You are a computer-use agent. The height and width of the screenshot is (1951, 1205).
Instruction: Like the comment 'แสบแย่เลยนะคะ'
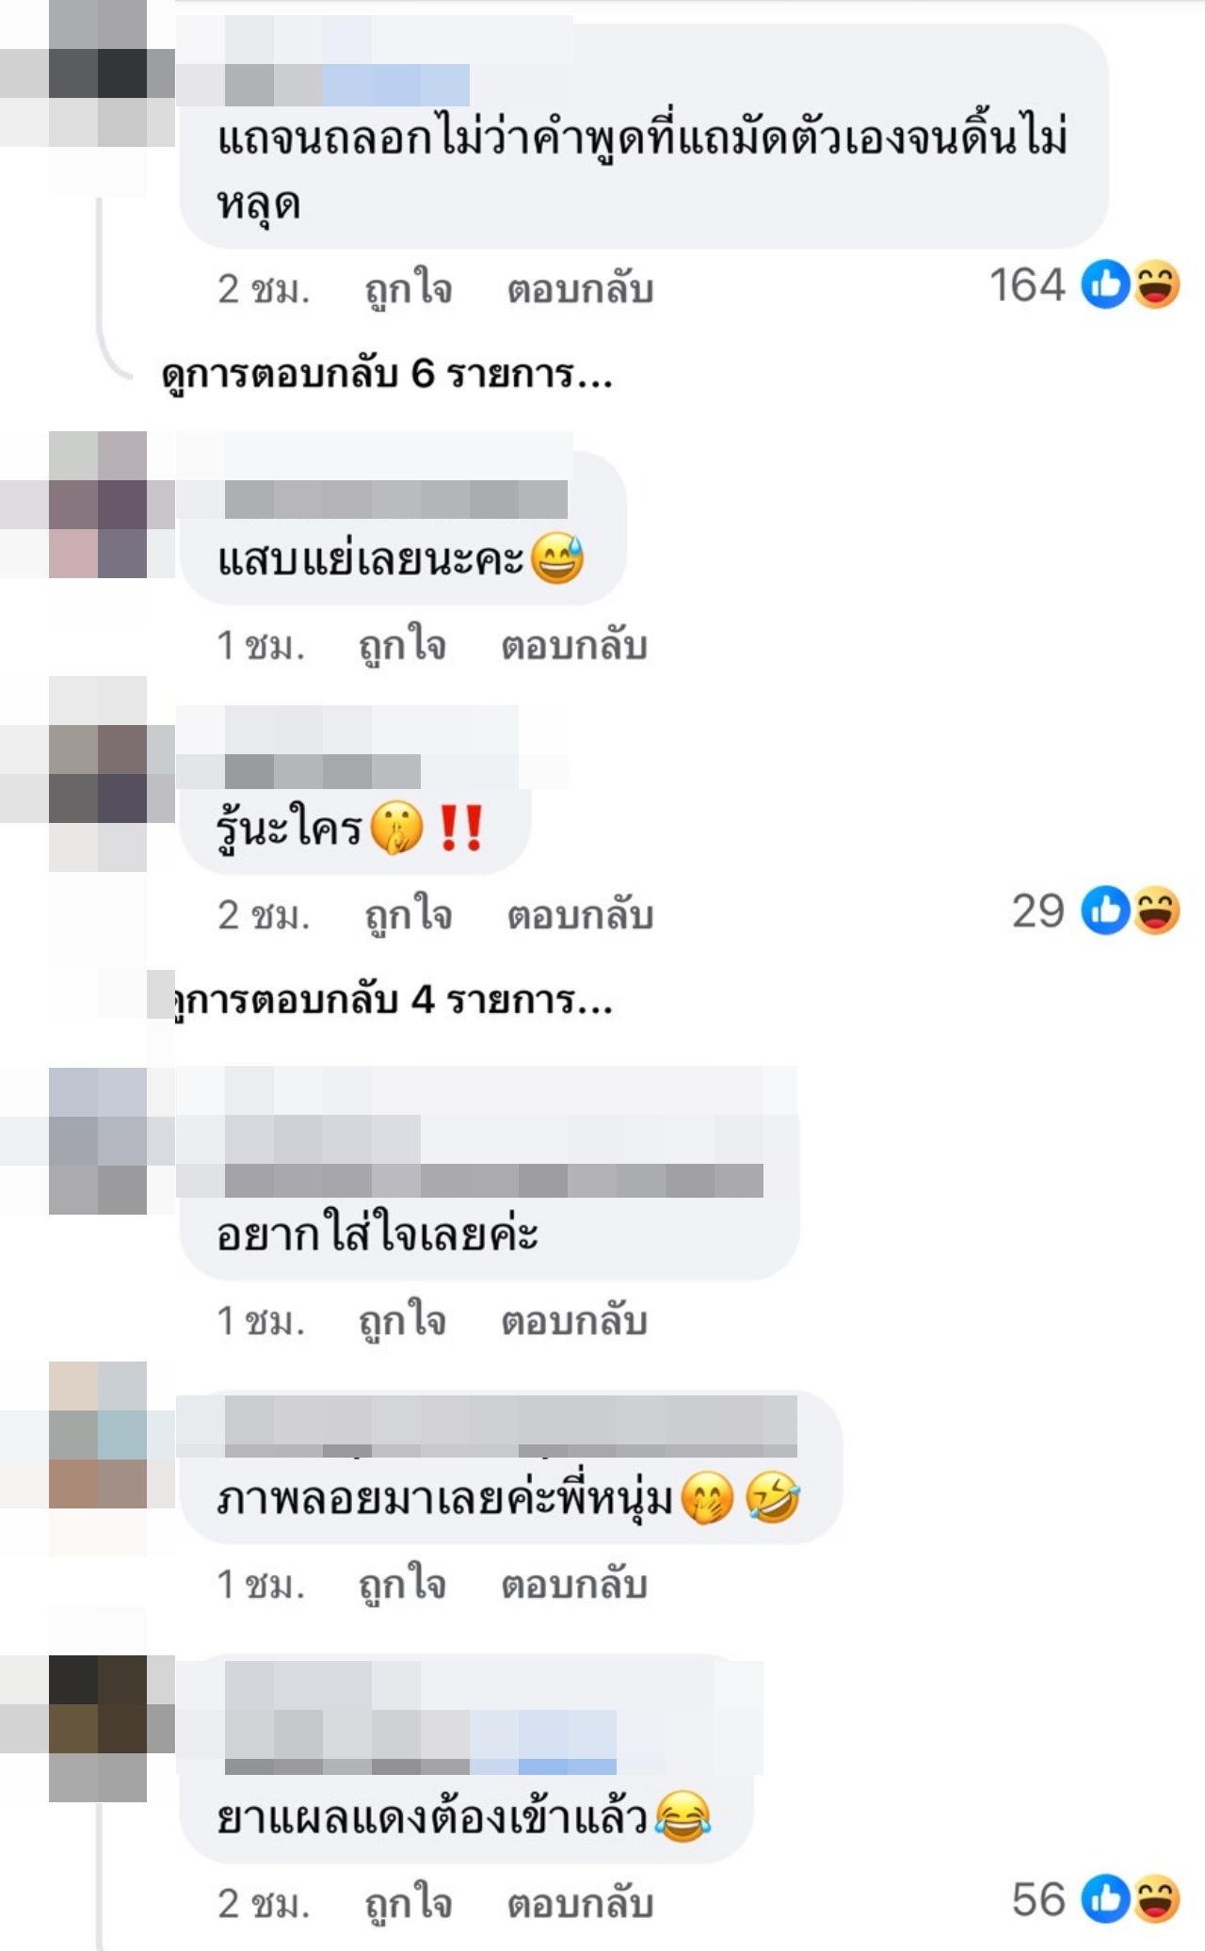click(x=402, y=646)
